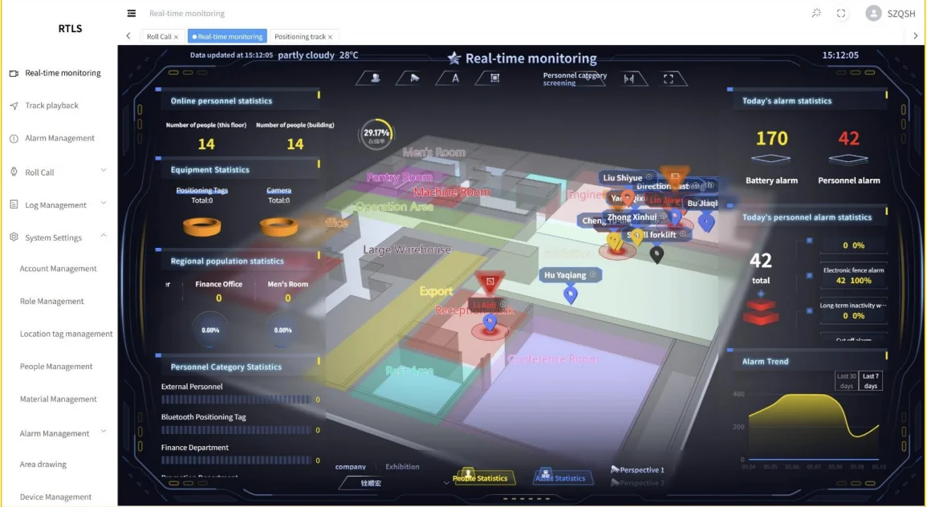Viewport: 927px width, 507px height.
Task: Click the Electronic fence alarm row
Action: tap(853, 275)
